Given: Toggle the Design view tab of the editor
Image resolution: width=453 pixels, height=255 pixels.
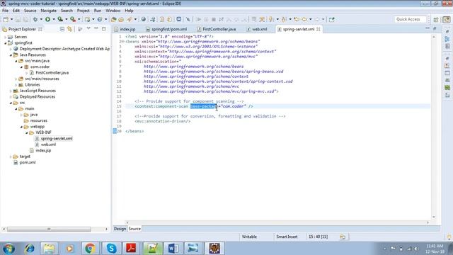Looking at the screenshot, I should [120, 229].
